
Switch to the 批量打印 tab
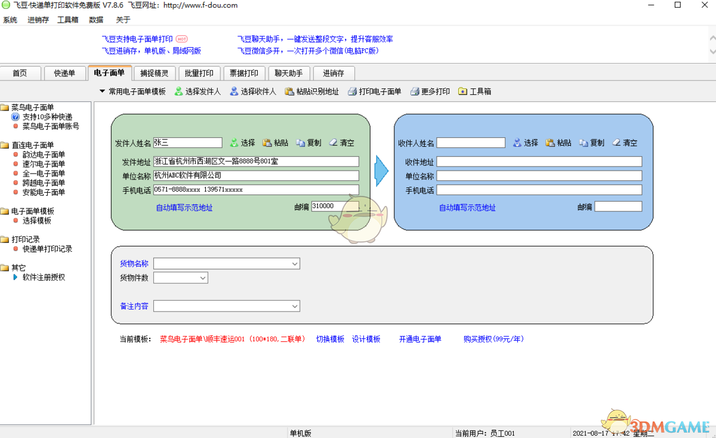[199, 73]
